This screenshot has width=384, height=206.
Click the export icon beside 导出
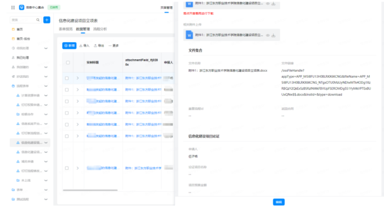(x=95, y=46)
